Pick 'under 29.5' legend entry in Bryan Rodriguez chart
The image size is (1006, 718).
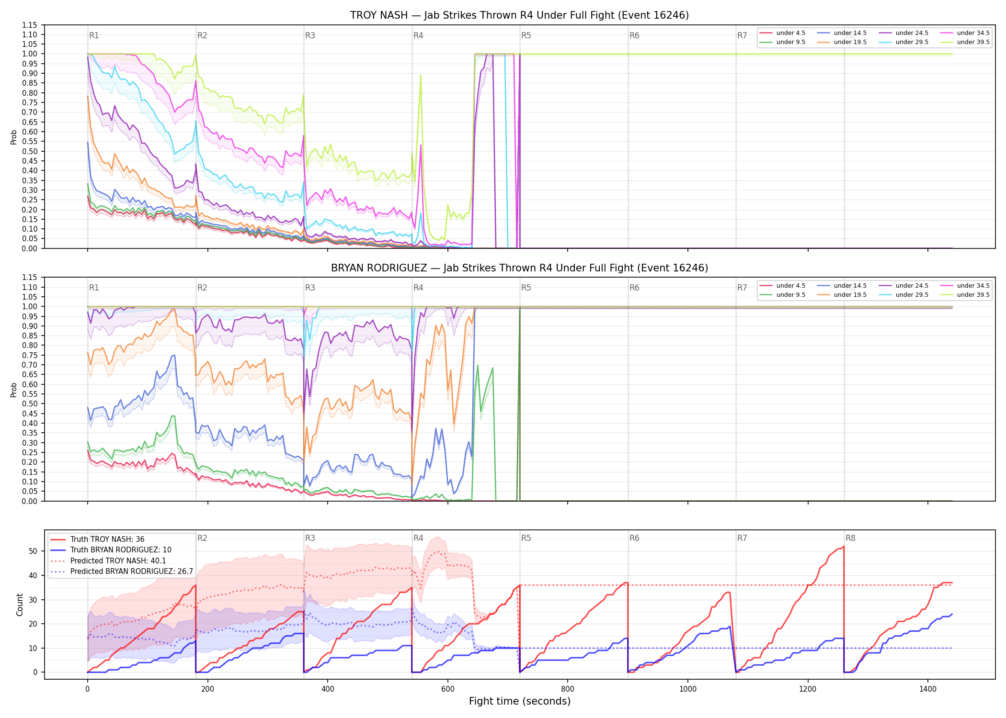[903, 295]
